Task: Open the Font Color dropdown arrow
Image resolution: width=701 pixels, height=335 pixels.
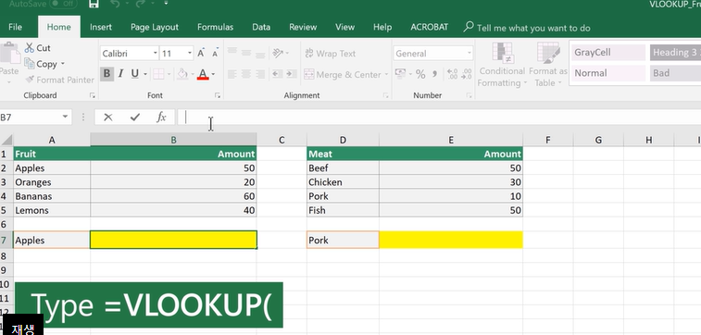Action: 213,74
